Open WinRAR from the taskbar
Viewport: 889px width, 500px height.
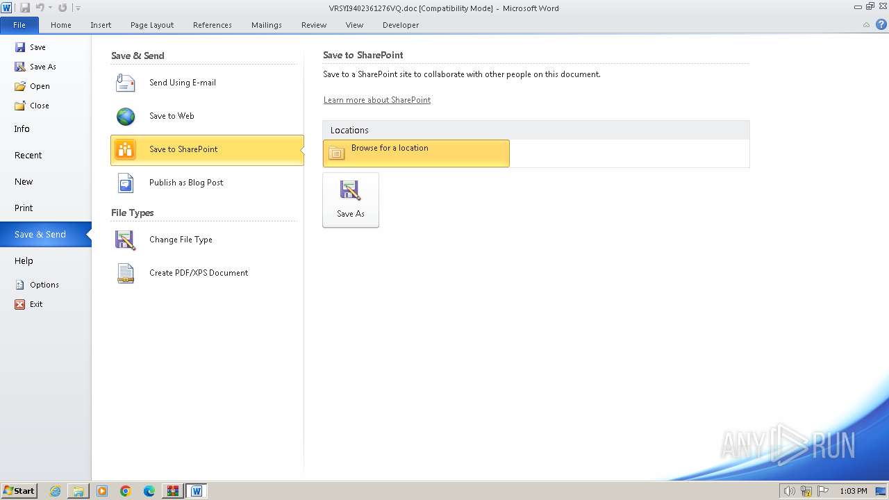(x=172, y=491)
